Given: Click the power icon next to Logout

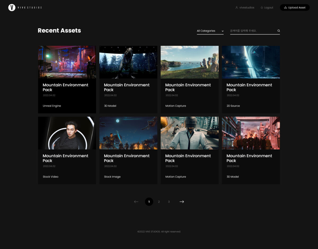Looking at the screenshot, I should pos(262,8).
